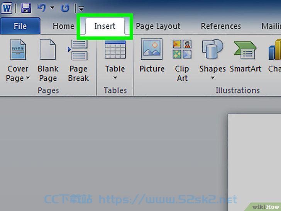Undo the last action

coord(42,8)
